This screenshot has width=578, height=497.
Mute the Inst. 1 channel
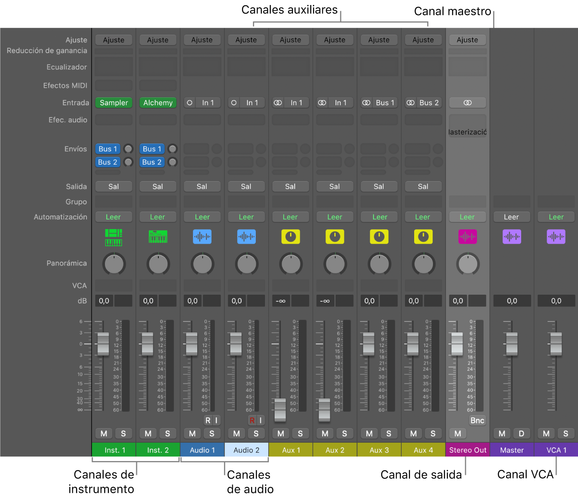point(104,433)
